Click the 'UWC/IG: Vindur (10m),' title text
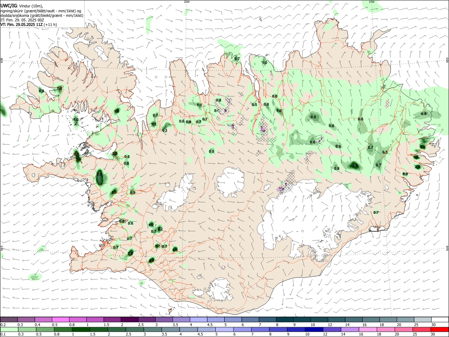Screen dimensions: 449x337 (x=22, y=6)
